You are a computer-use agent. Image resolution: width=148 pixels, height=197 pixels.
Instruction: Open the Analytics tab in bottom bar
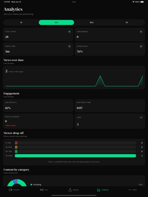coord(103,190)
